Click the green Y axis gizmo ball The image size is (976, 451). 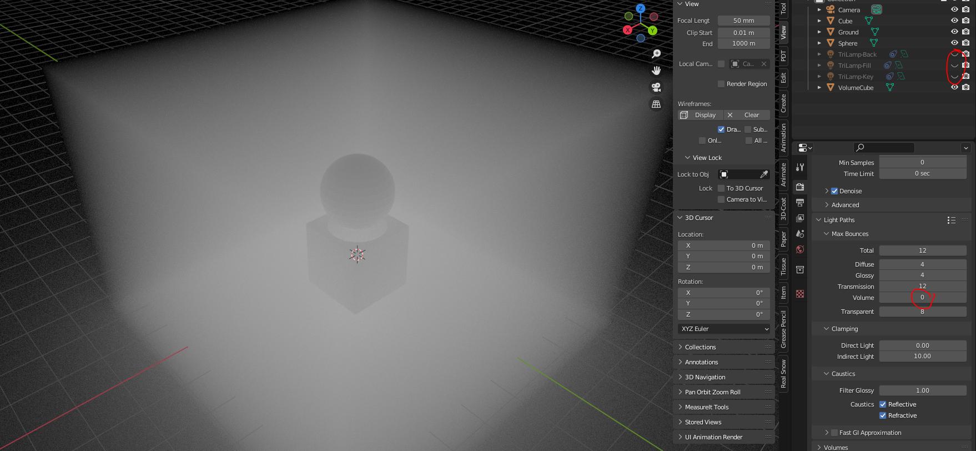coord(652,31)
